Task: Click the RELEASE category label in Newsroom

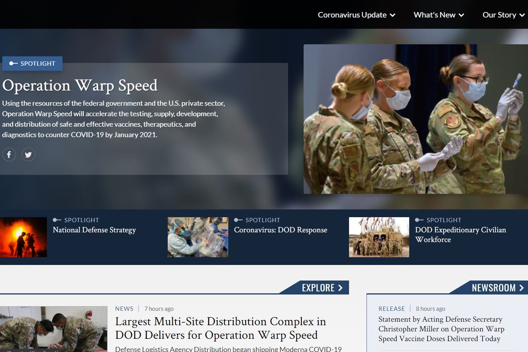Action: (391, 308)
